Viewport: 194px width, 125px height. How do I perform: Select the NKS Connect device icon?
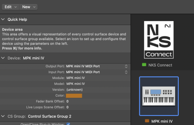pyautogui.click(x=159, y=40)
